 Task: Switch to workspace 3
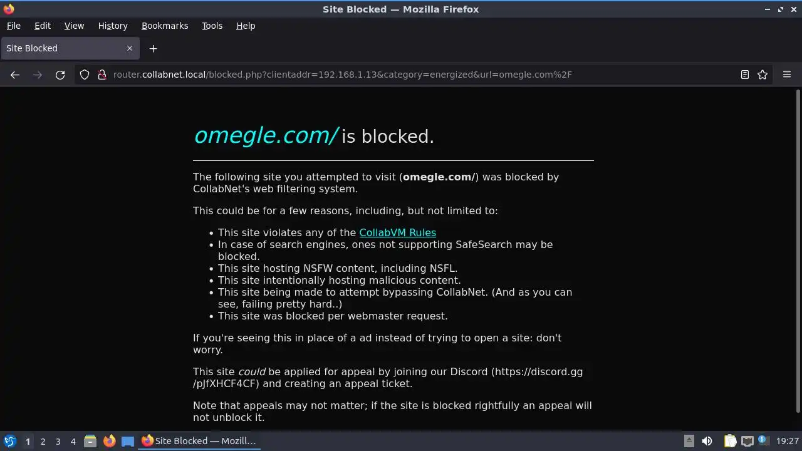point(58,441)
